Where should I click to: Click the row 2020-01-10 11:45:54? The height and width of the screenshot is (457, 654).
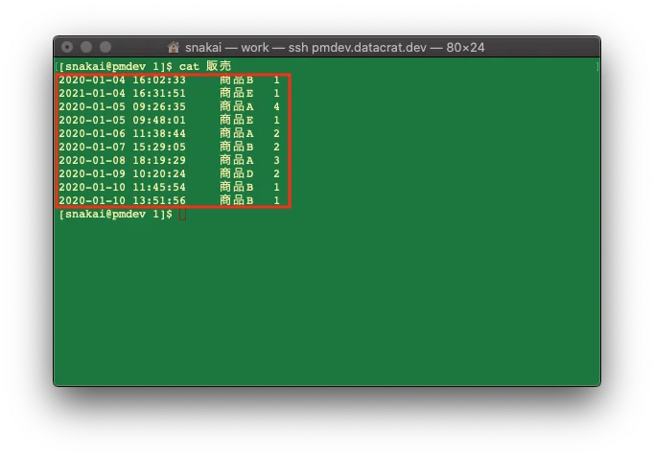pyautogui.click(x=169, y=187)
